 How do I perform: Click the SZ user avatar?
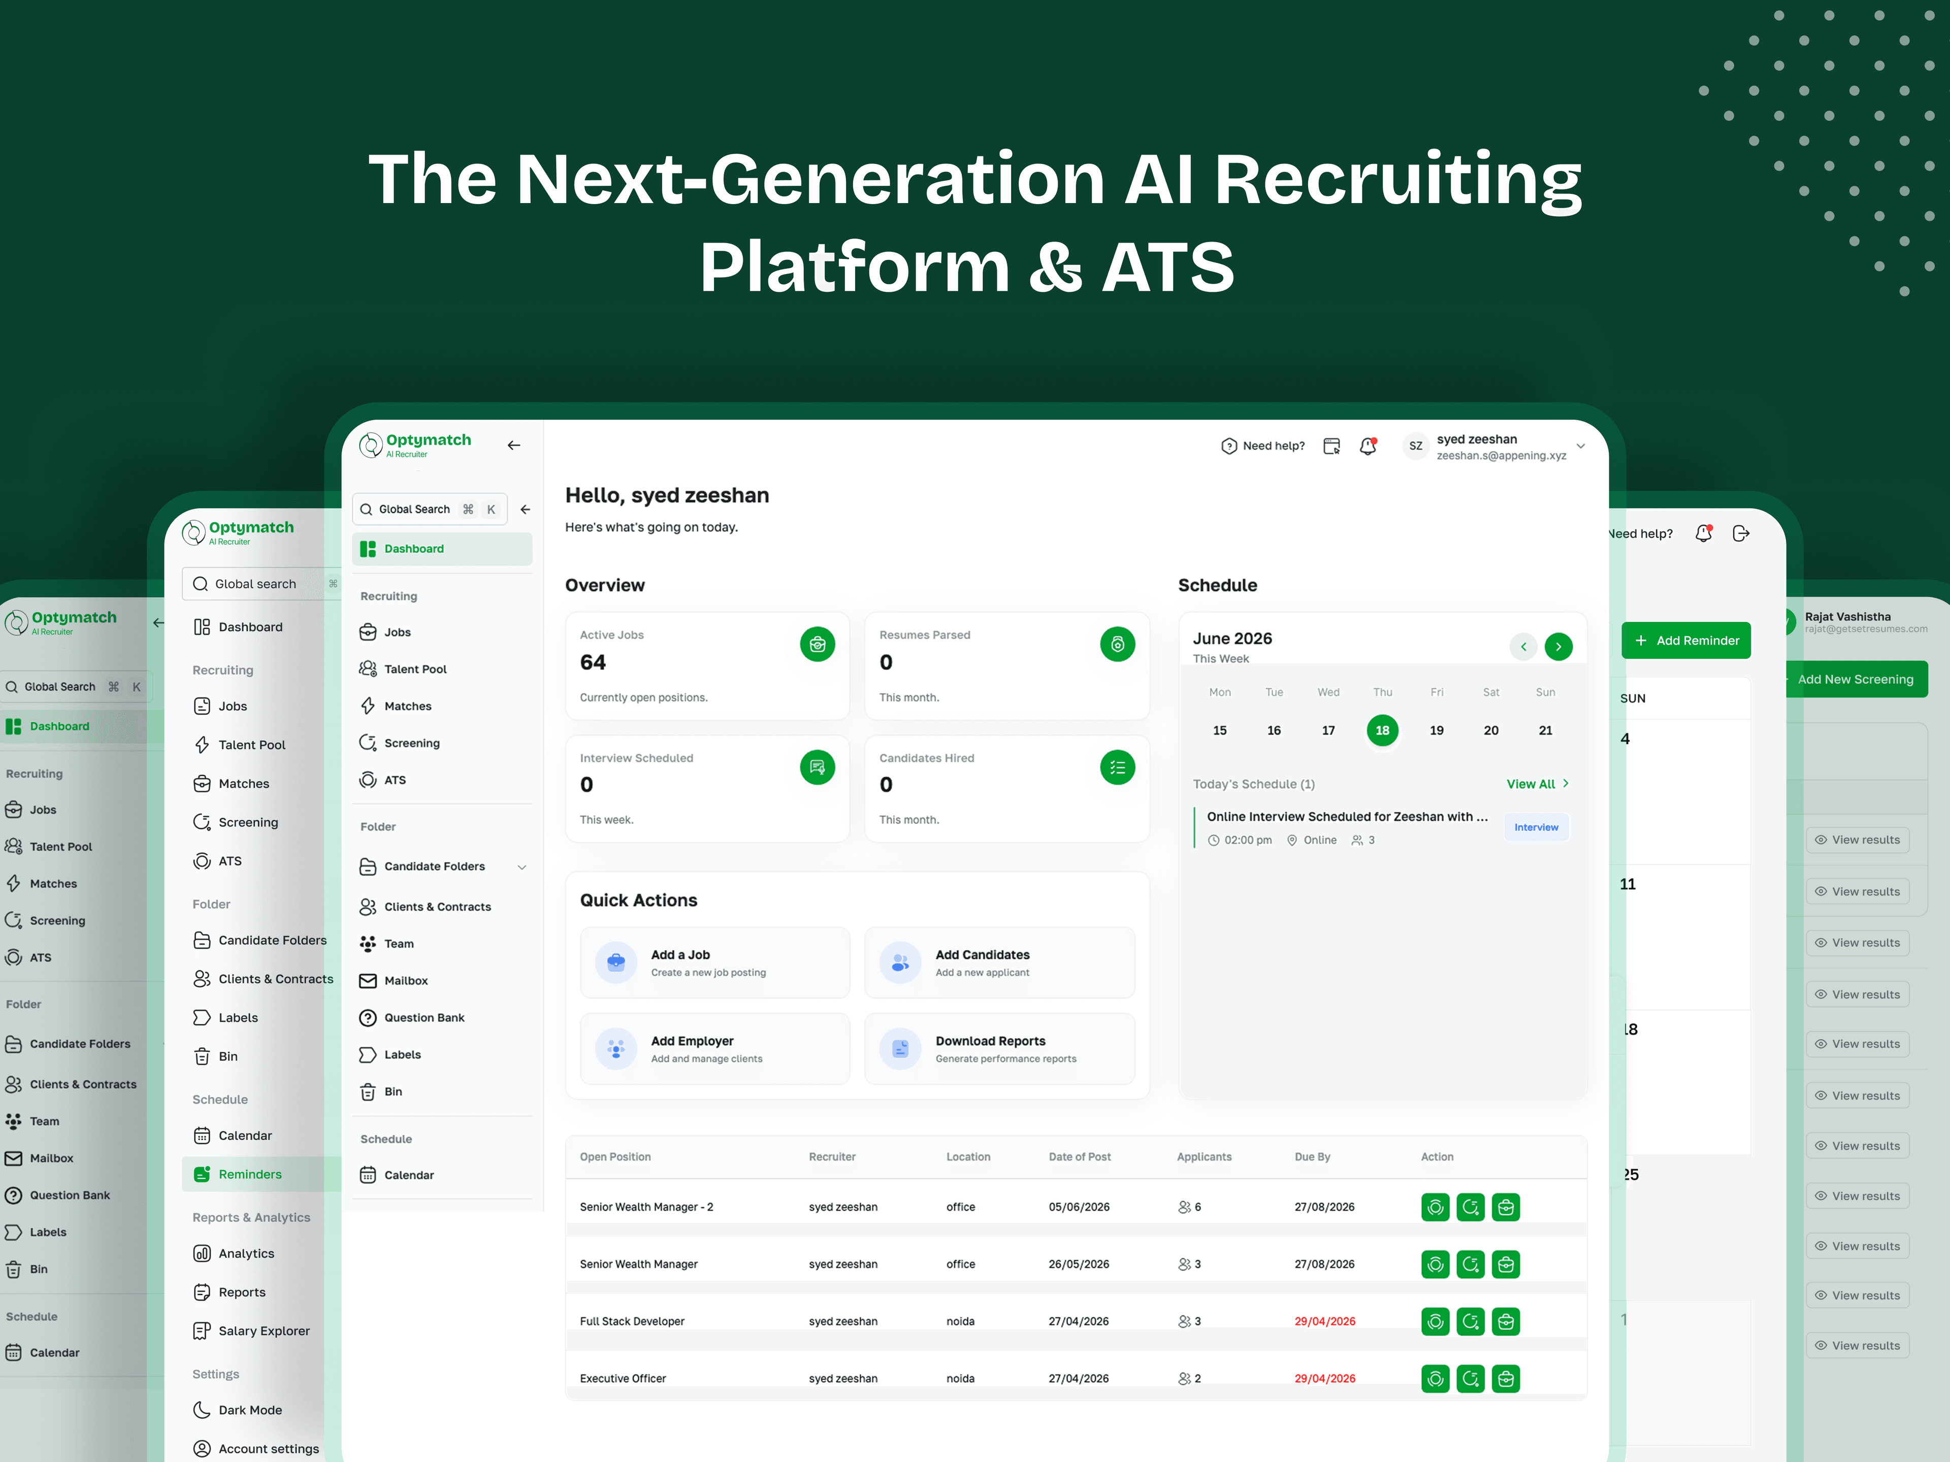click(x=1416, y=446)
